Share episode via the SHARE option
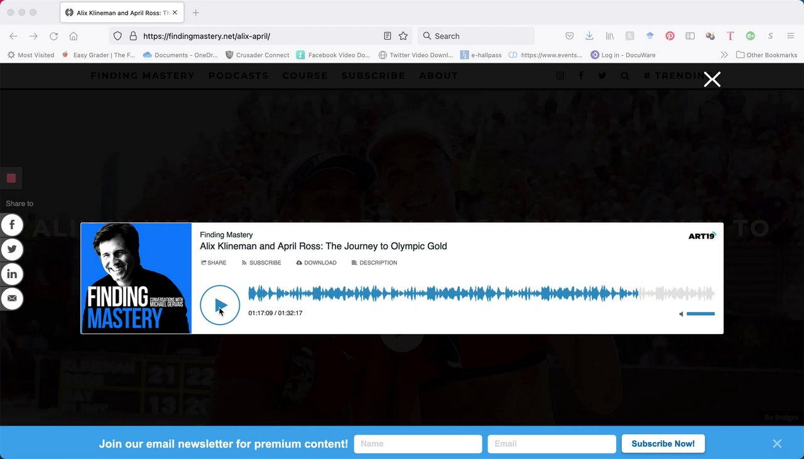 tap(214, 262)
